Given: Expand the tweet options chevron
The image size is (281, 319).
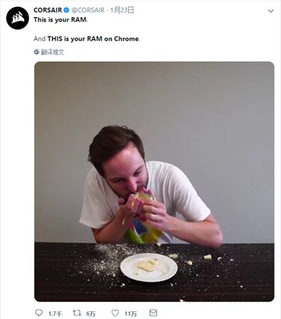Looking at the screenshot, I should tap(271, 11).
